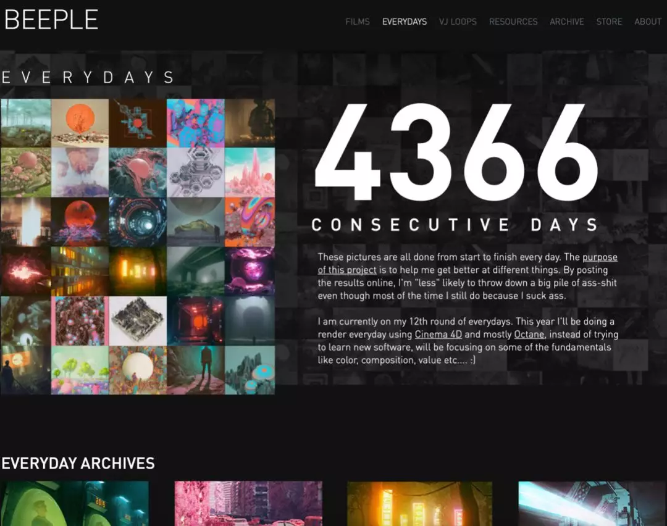Open the orange sphere on beige thumbnail
Screen dimensions: 667x526
(80, 123)
